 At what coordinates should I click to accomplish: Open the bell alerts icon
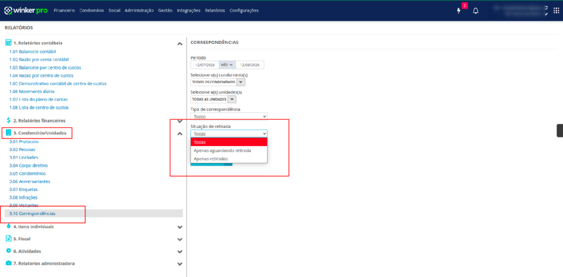[x=476, y=11]
